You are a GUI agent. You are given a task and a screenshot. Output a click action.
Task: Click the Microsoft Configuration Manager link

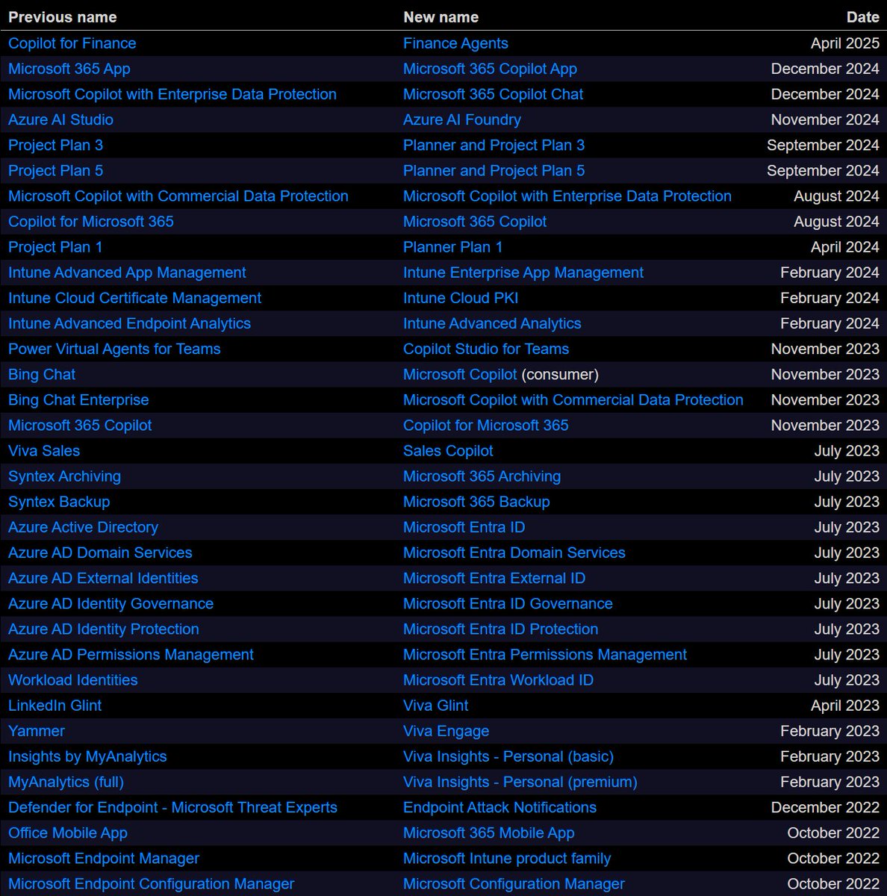(x=514, y=883)
